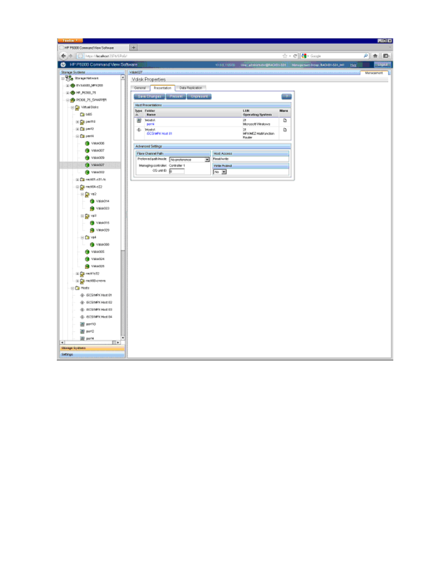Expand the rack08-cveva folder
Screen dimensions: 423x563
pos(77,281)
